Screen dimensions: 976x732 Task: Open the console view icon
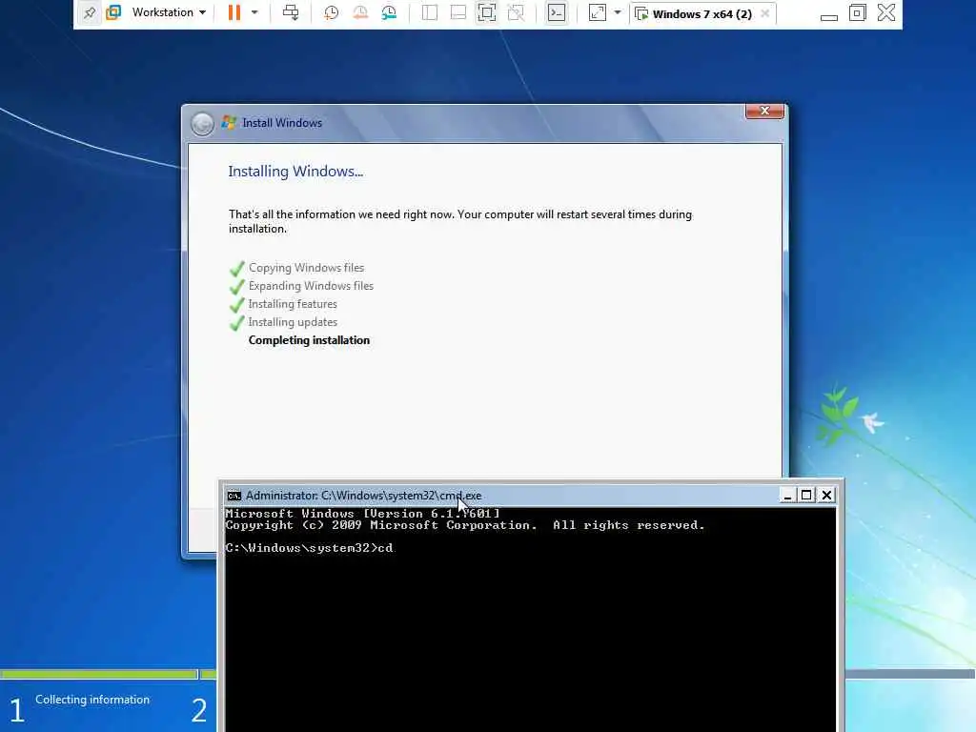[557, 12]
